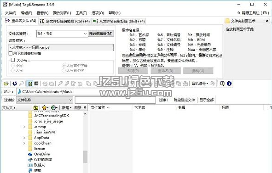
Task: Open the 帮助(H) menu
Action: [115, 13]
